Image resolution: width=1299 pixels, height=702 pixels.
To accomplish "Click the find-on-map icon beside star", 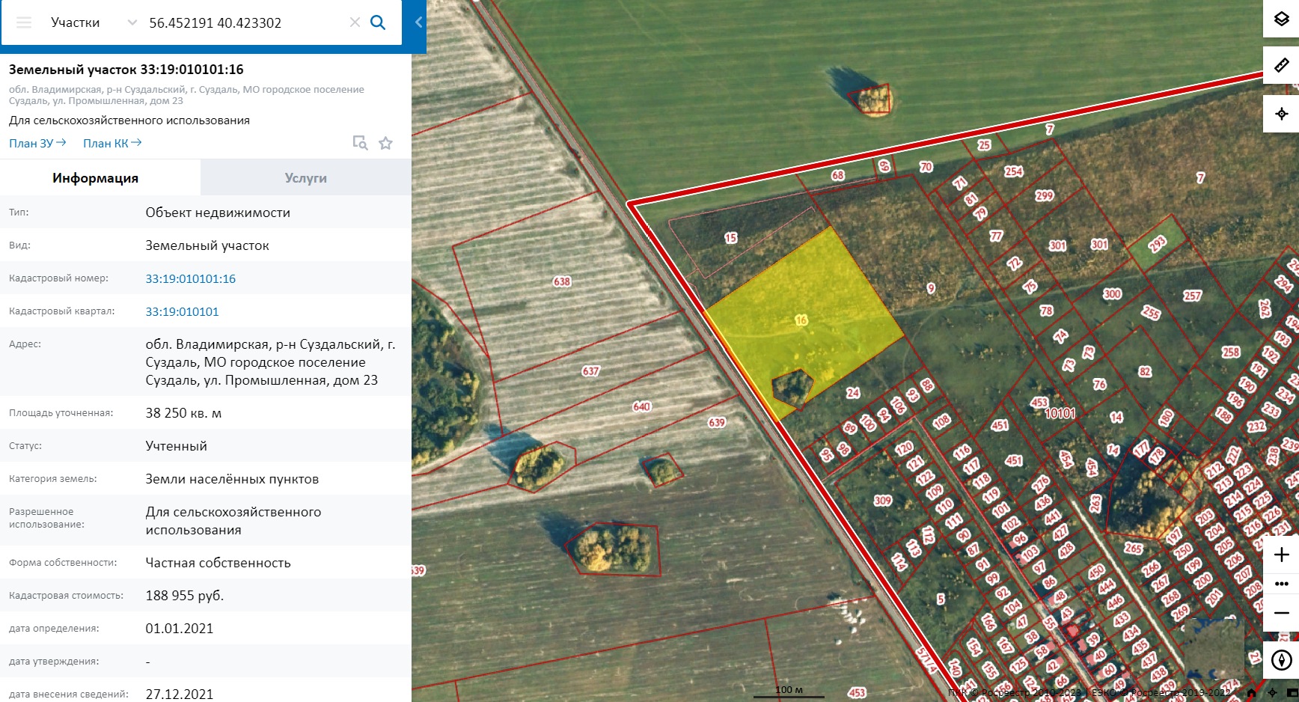I will [360, 143].
